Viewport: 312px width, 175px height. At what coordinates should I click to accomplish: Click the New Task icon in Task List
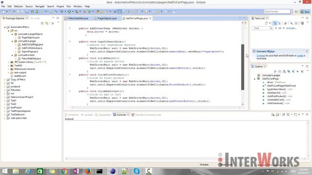tap(266, 23)
